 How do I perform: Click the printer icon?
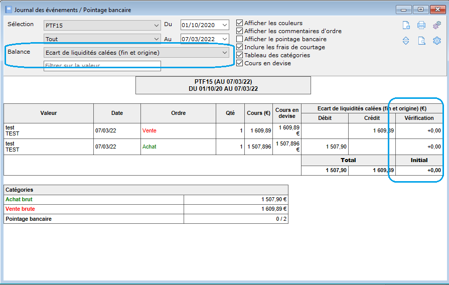pyautogui.click(x=421, y=25)
